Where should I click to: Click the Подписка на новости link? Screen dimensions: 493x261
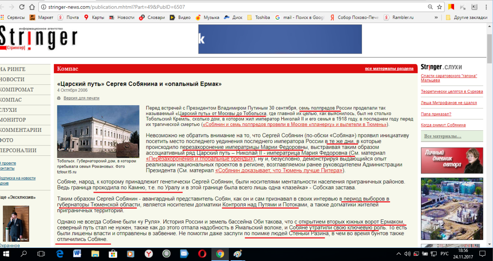pos(18,178)
